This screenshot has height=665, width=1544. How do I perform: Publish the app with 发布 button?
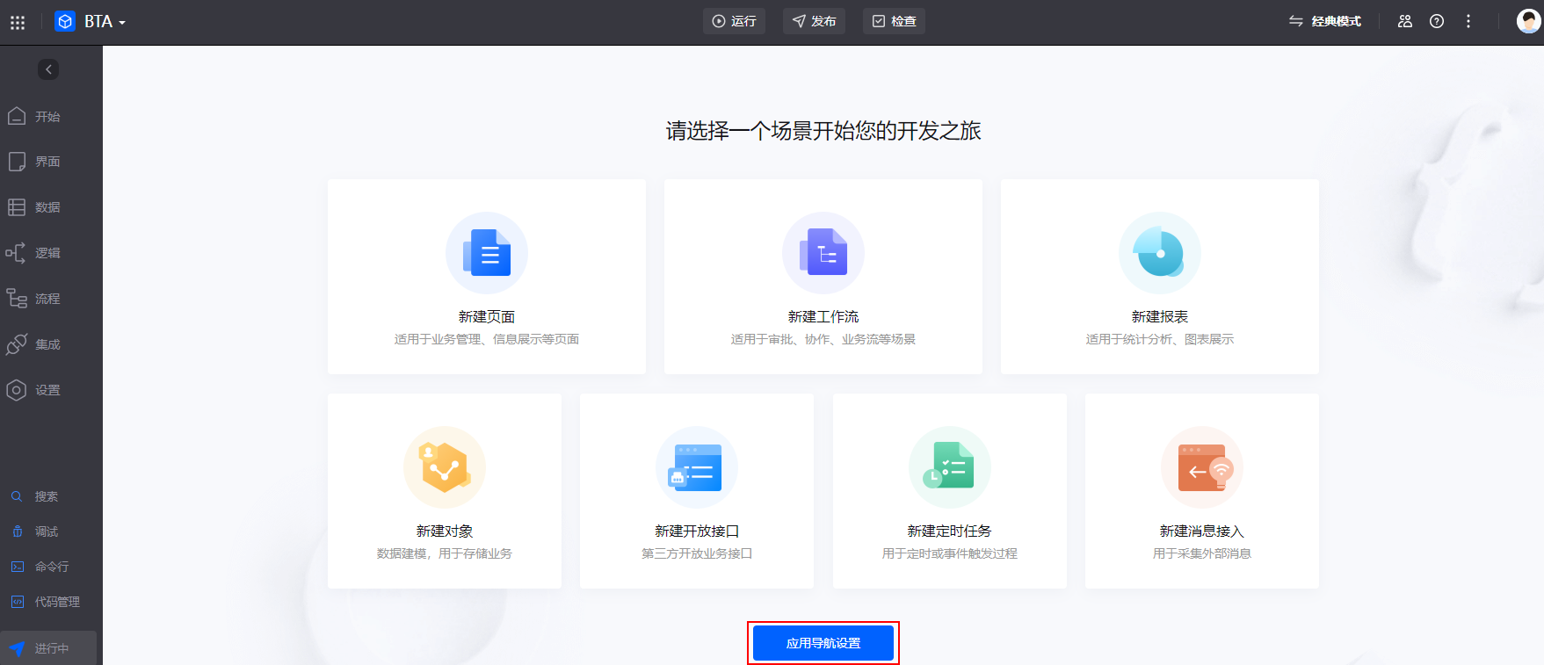814,21
